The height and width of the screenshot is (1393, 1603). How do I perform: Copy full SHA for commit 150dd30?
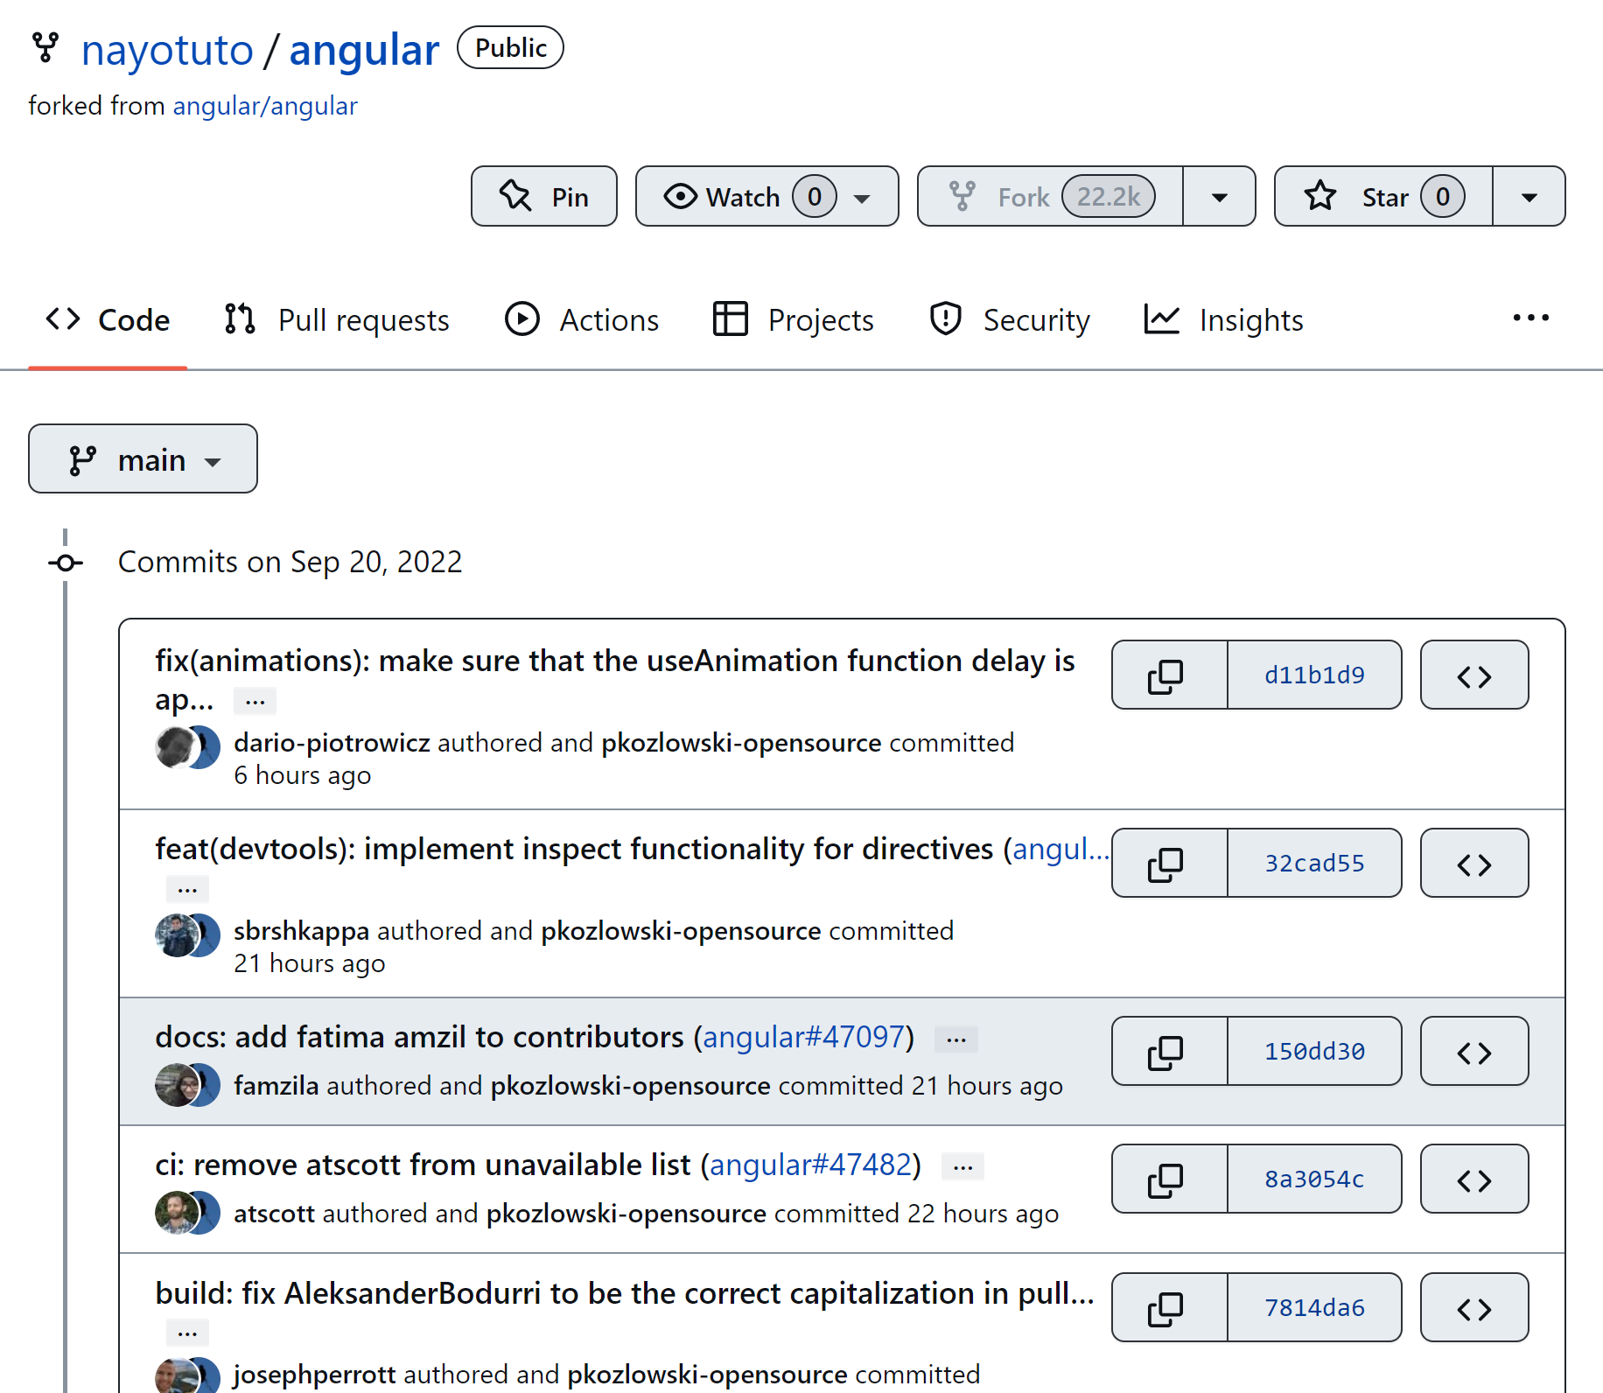click(x=1169, y=1051)
